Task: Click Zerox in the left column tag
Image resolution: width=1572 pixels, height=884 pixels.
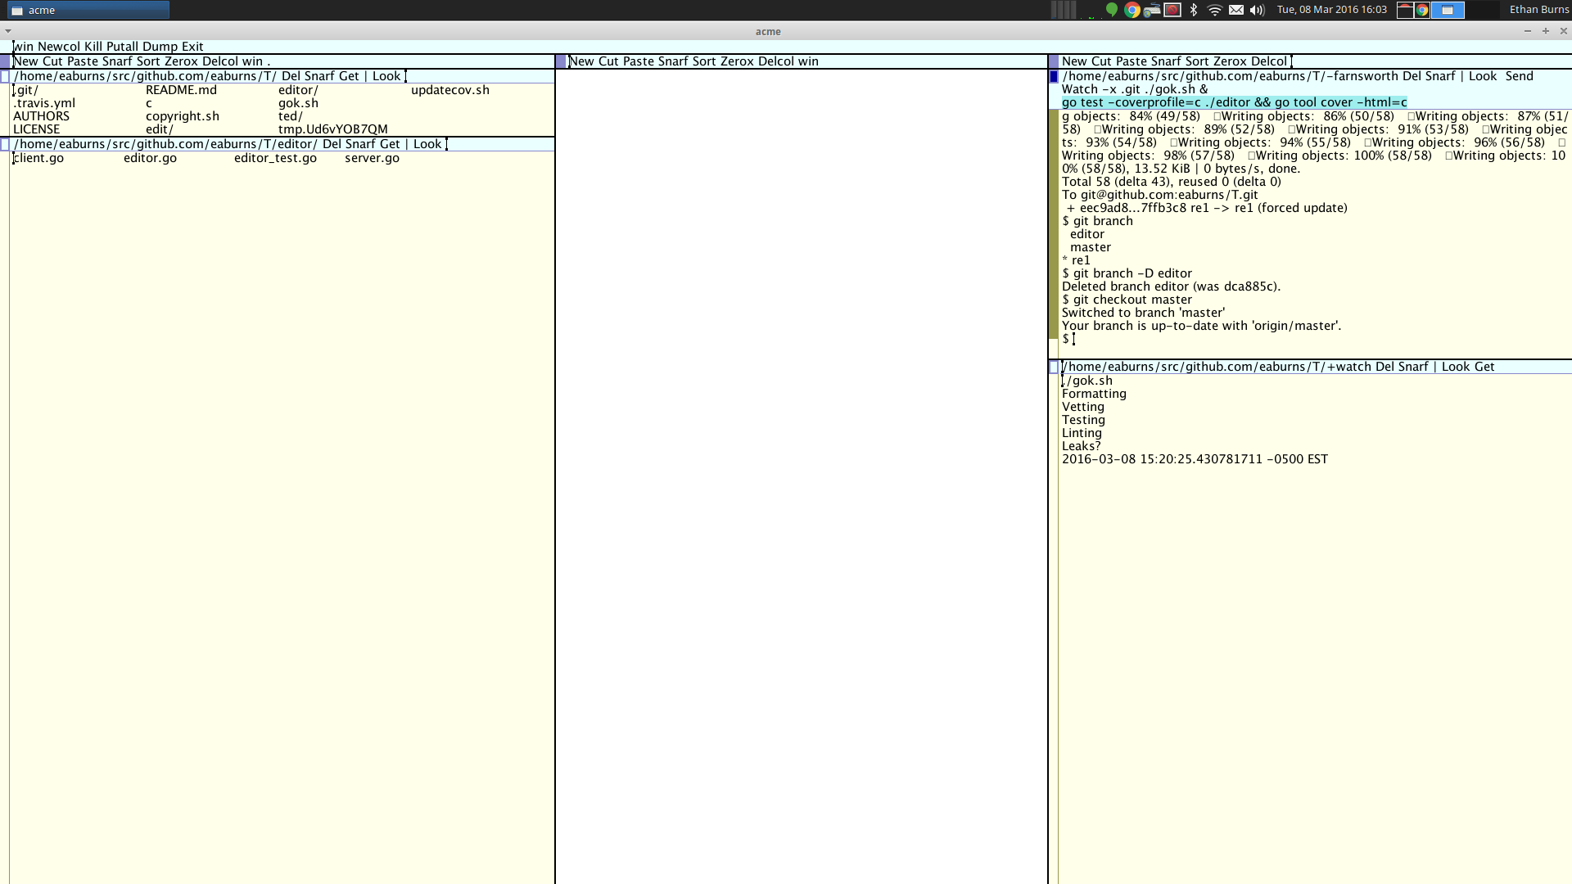Action: [x=181, y=61]
